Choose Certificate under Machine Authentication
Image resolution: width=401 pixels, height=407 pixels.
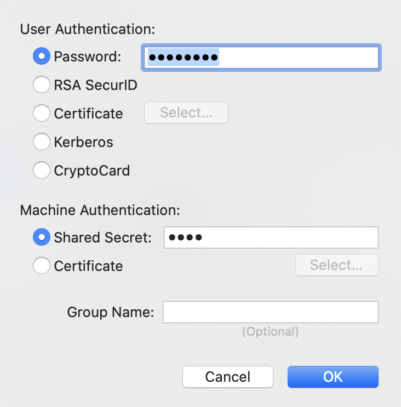coord(42,266)
